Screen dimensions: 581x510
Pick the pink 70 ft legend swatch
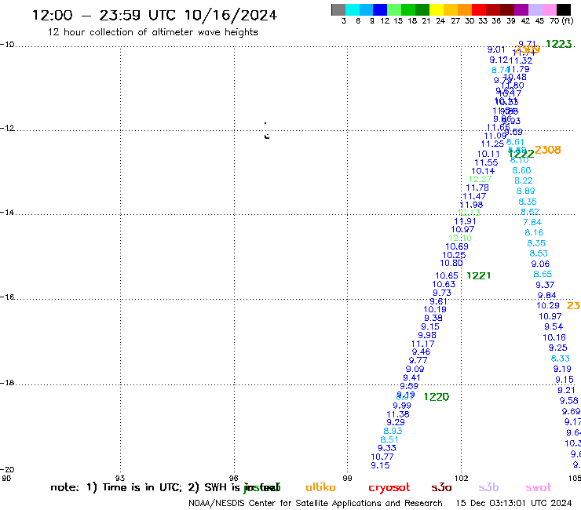550,9
